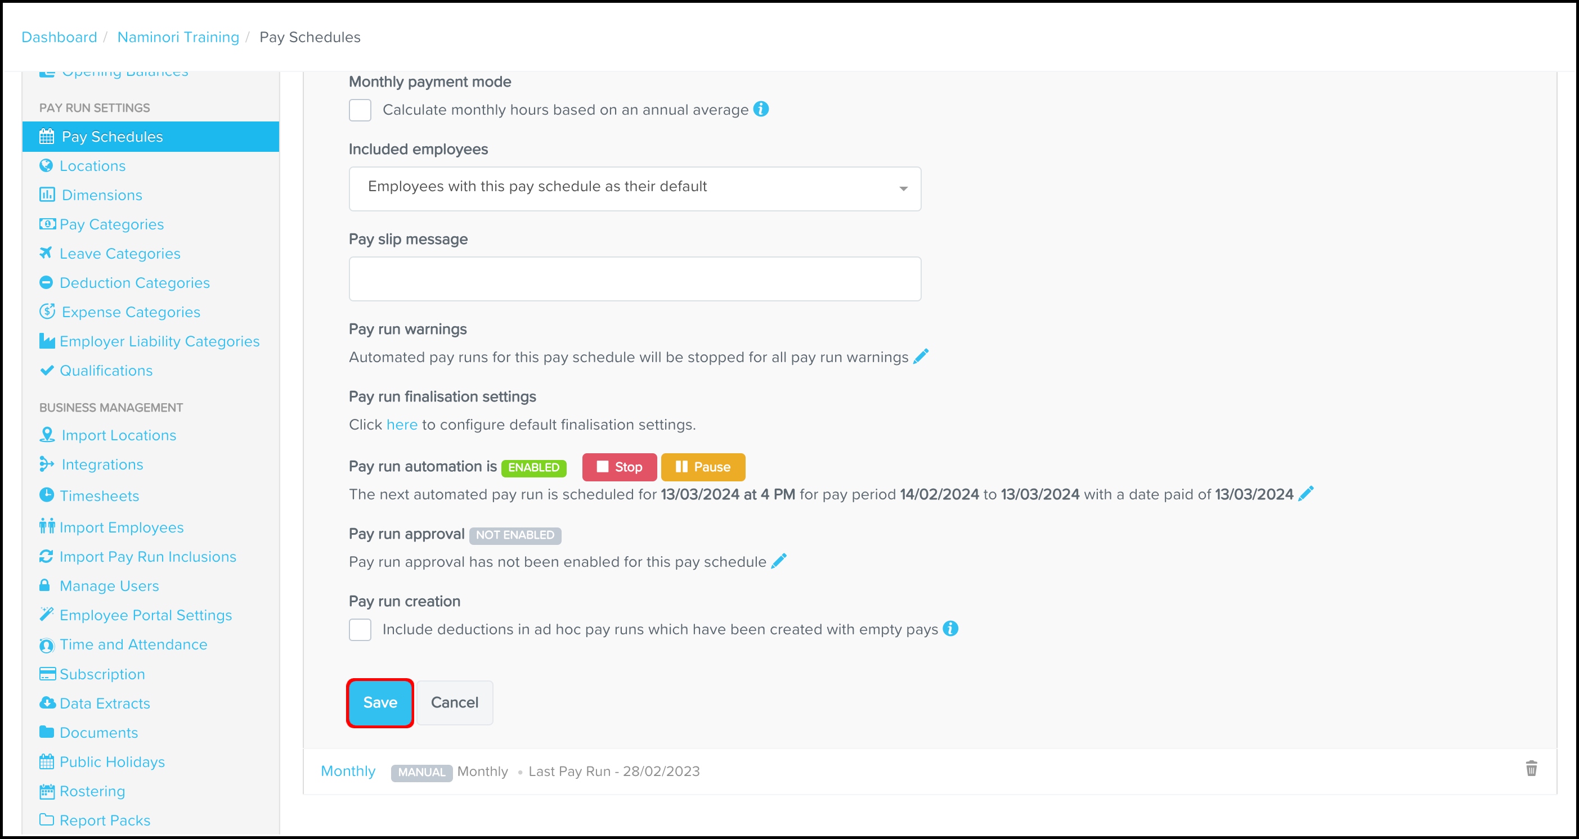Cancel editing the pay schedule
The height and width of the screenshot is (839, 1579).
(x=454, y=702)
